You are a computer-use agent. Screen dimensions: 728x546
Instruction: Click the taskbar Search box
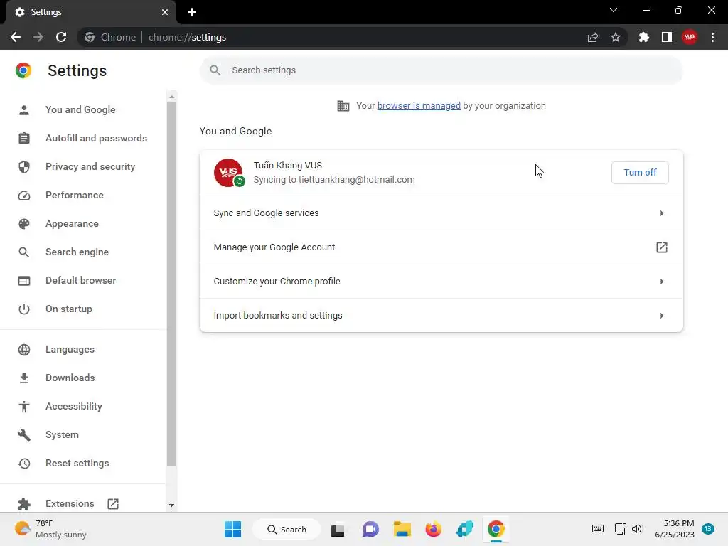(x=287, y=529)
